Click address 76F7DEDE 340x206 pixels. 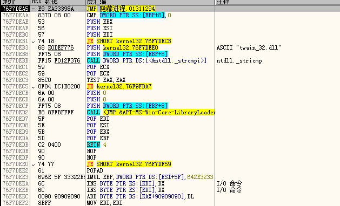point(15,151)
